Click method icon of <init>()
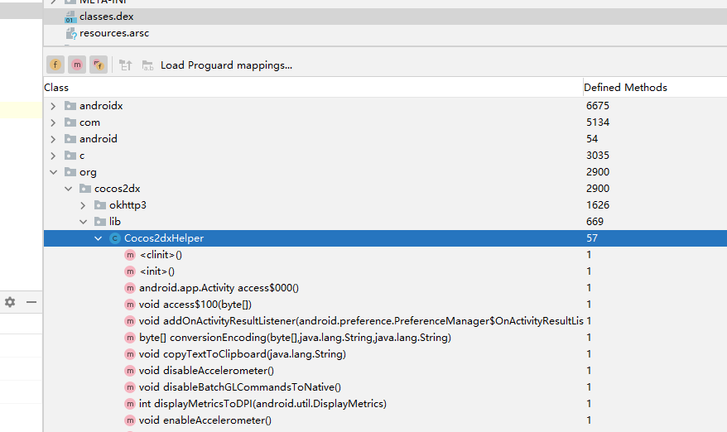This screenshot has height=432, width=727. tap(130, 271)
